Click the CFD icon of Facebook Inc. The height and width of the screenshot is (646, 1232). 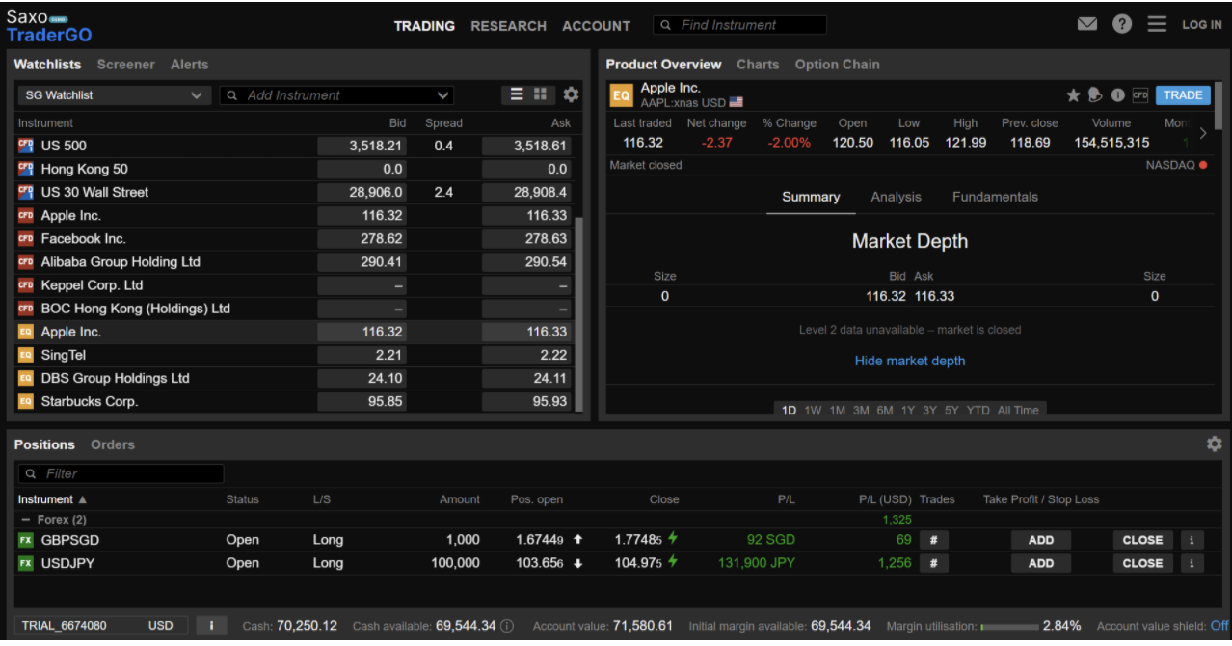26,239
